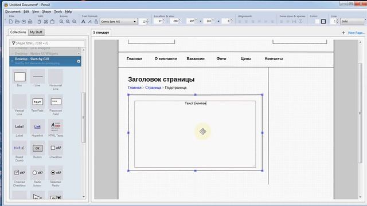367x206 pixels.
Task: Click the 'О компании' navigation item
Action: click(x=166, y=58)
